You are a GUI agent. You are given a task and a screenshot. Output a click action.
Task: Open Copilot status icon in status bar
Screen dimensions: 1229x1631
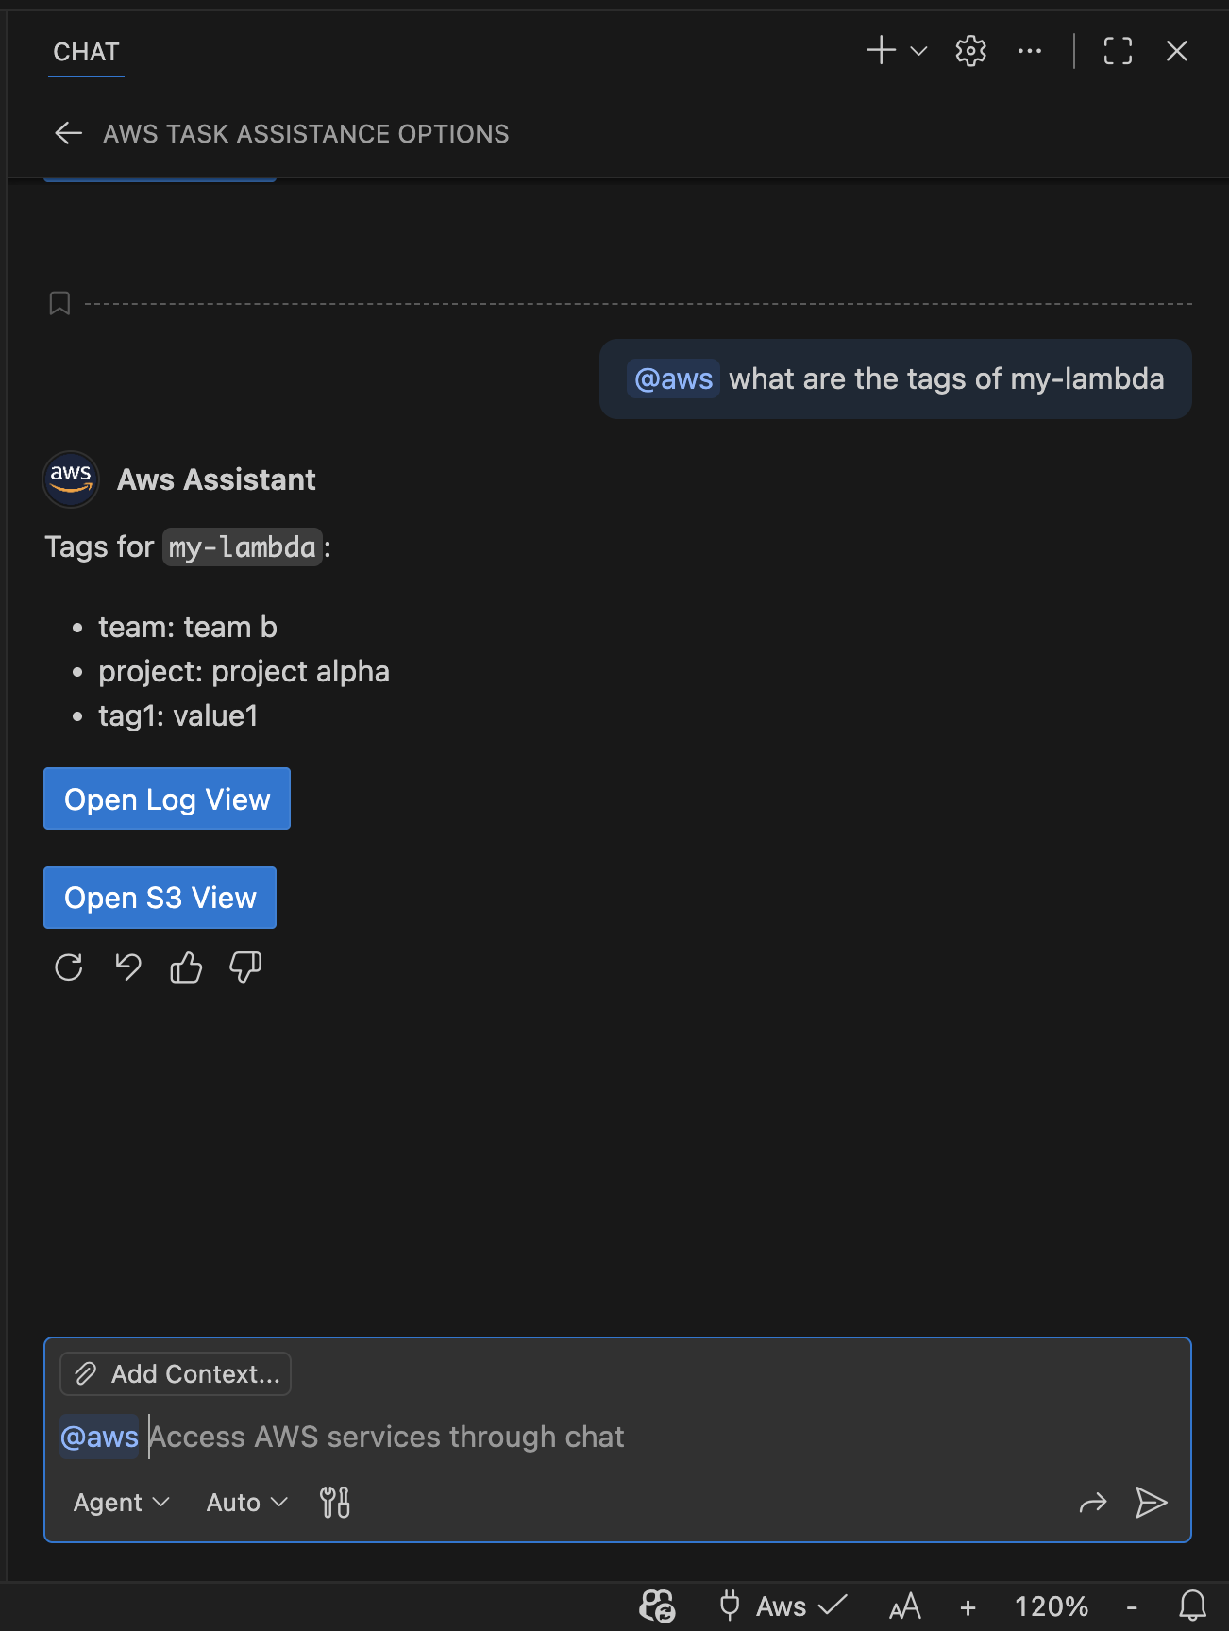[x=658, y=1606]
